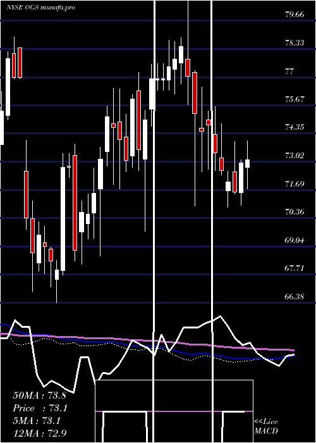Click the 73.02 price axis label
Screen dimensions: 316x443
[295, 156]
